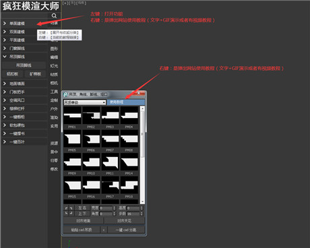The image size is (310, 248).
Task: Click the top-left corner alignment icon
Action: (x=67, y=208)
